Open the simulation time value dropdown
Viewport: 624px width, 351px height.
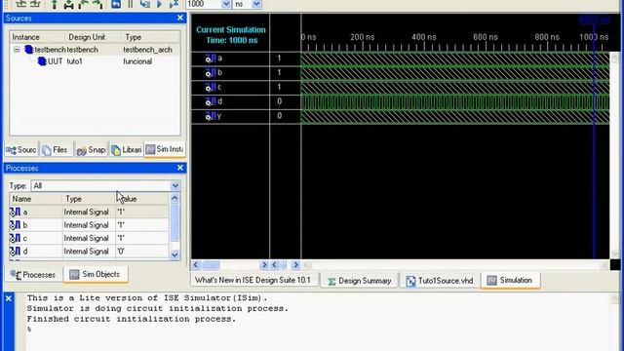[225, 4]
